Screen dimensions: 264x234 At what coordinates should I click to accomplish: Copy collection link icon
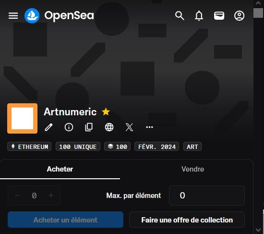coord(89,127)
